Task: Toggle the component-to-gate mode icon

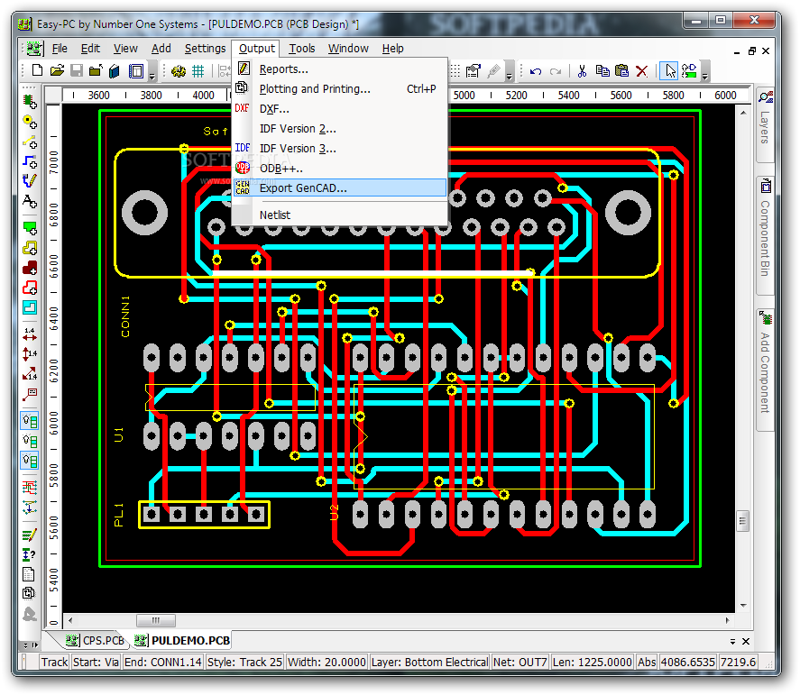Action: (689, 71)
